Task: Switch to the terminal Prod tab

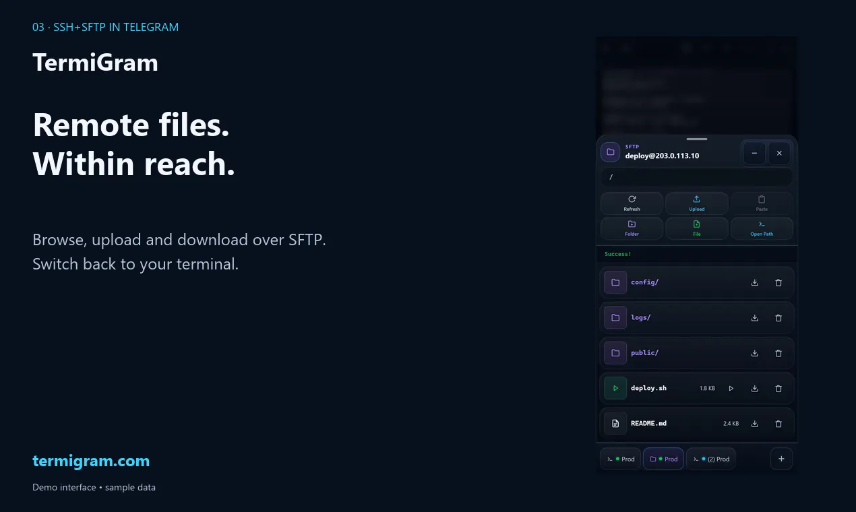Action: (x=621, y=459)
